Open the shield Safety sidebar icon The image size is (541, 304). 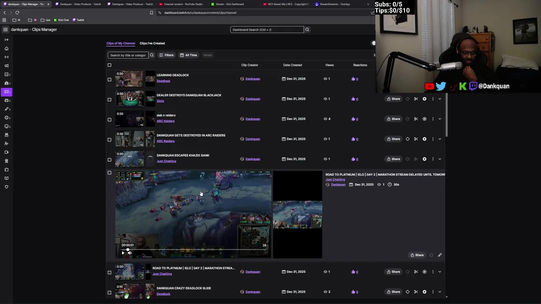6,187
